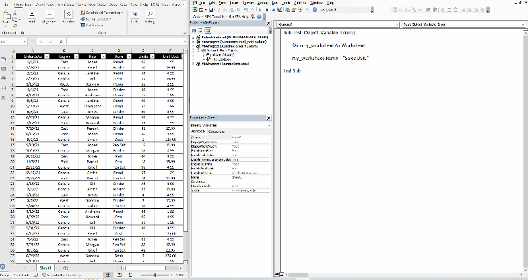Close the Project Explorer panel

269,24
